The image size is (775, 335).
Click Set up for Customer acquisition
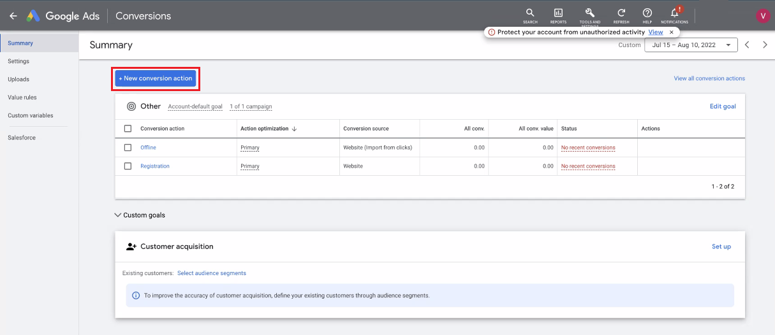click(x=721, y=246)
